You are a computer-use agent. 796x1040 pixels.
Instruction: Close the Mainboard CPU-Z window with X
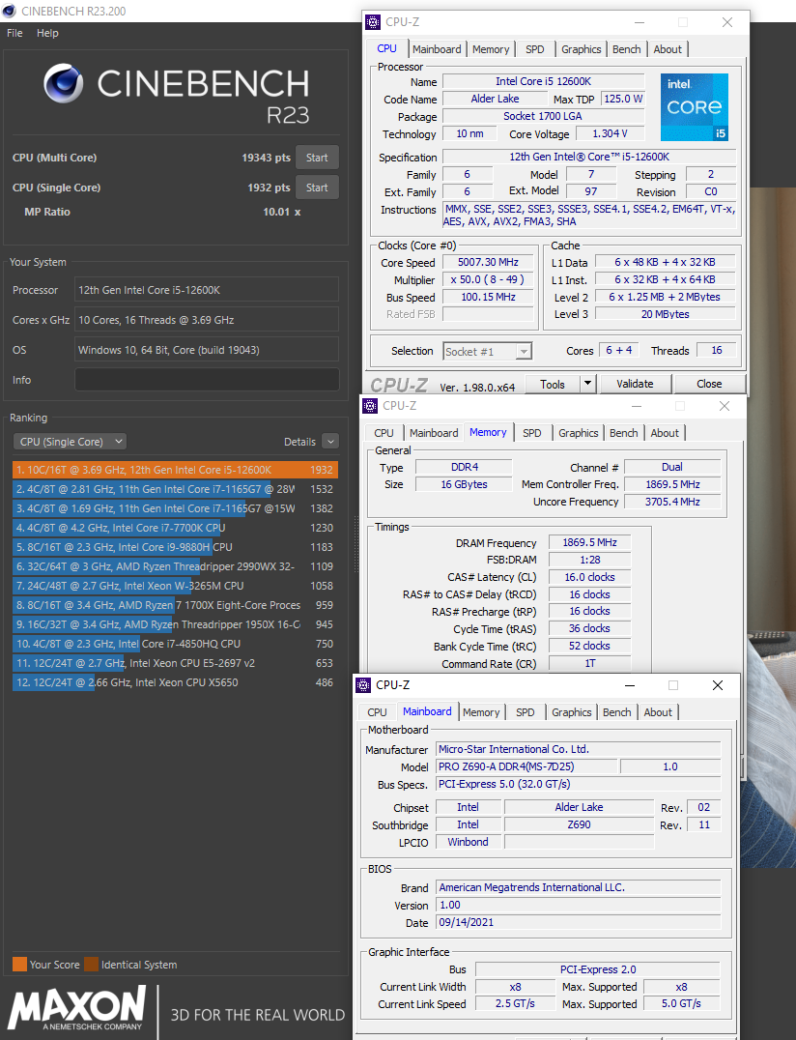pos(718,685)
